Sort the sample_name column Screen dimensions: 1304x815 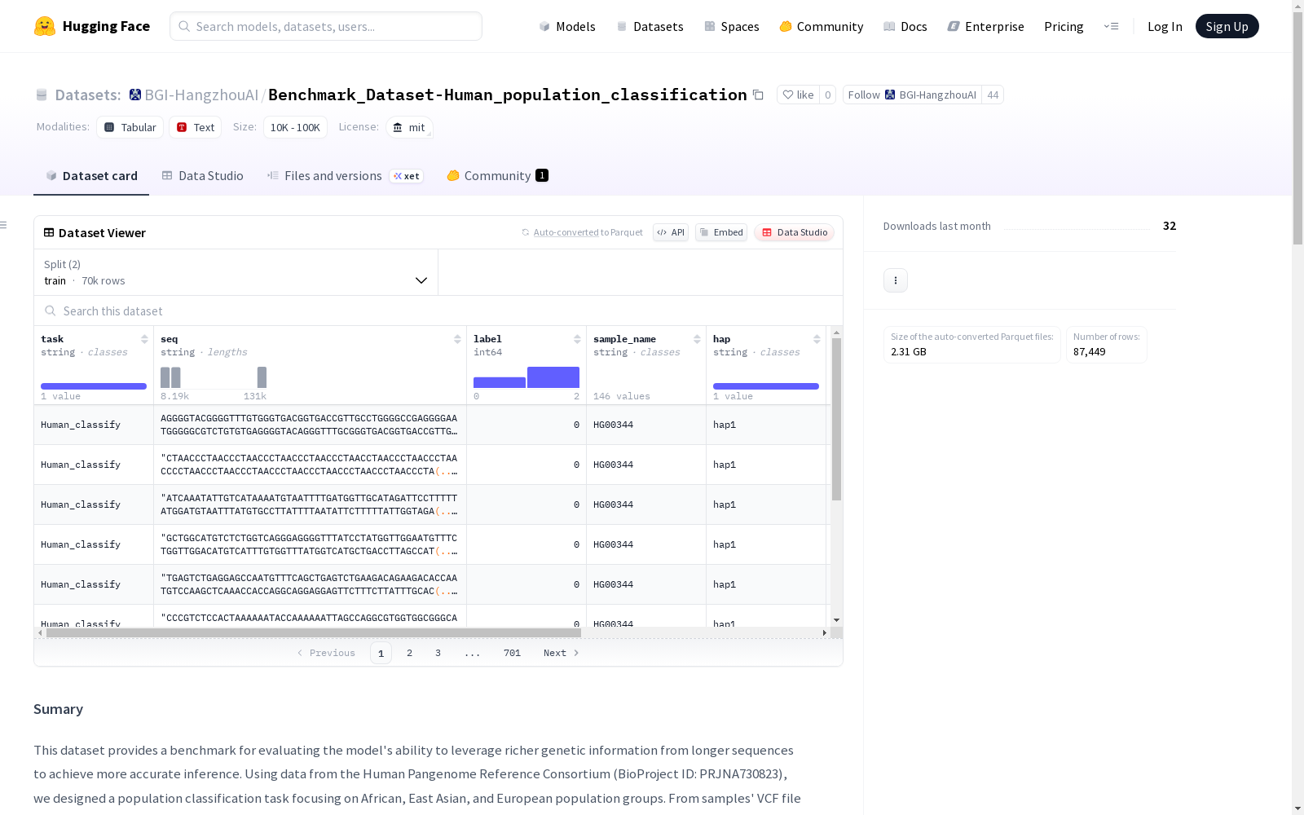[697, 339]
